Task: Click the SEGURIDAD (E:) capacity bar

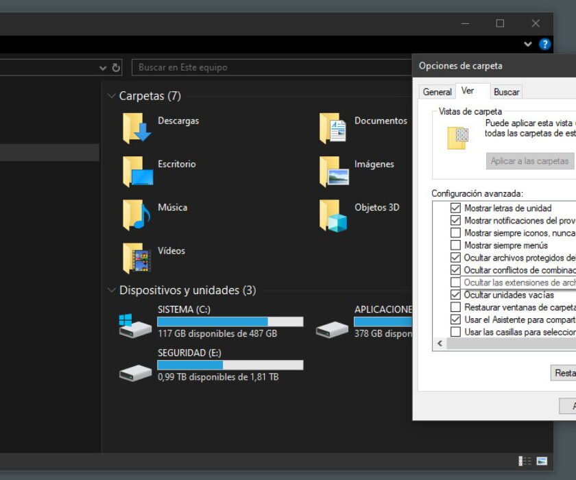Action: click(230, 365)
